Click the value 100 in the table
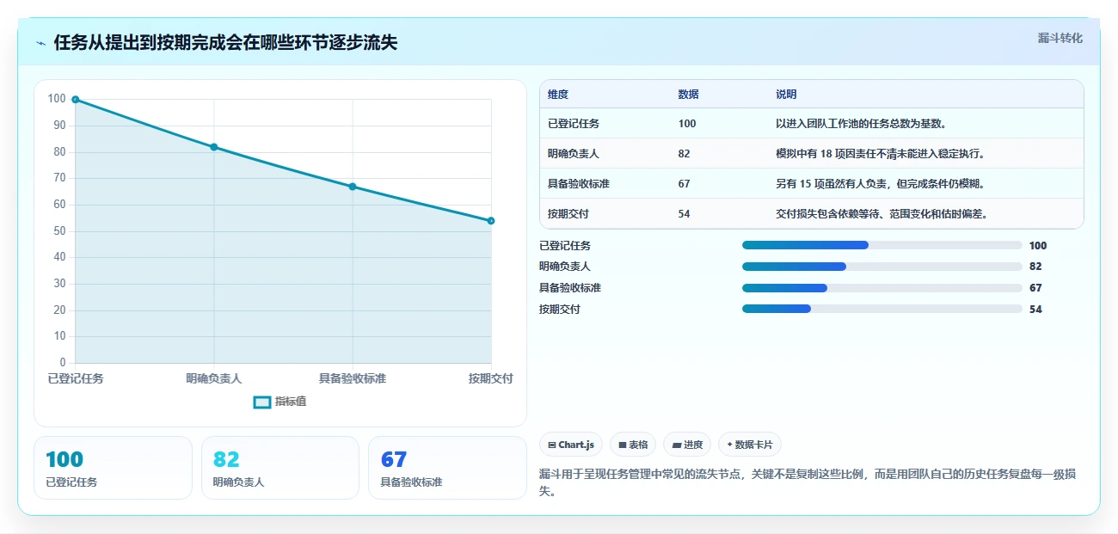This screenshot has height=534, width=1118. point(687,124)
